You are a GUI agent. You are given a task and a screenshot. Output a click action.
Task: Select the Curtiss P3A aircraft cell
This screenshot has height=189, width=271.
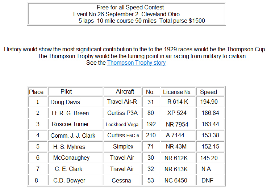coord(122,113)
